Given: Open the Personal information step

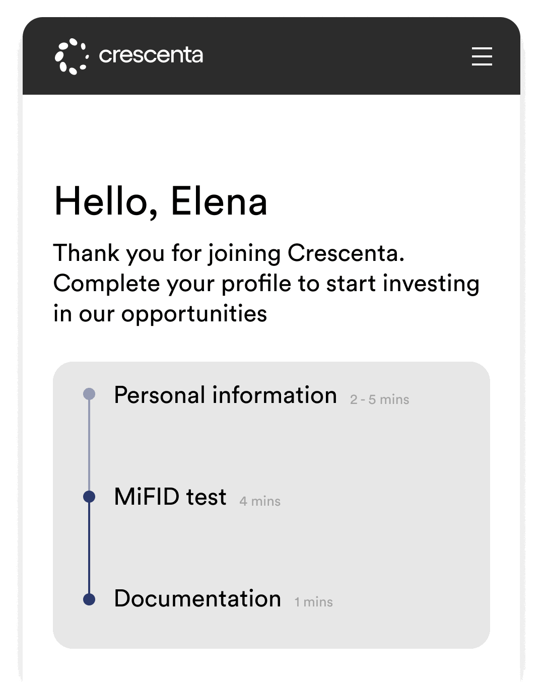Looking at the screenshot, I should (225, 395).
